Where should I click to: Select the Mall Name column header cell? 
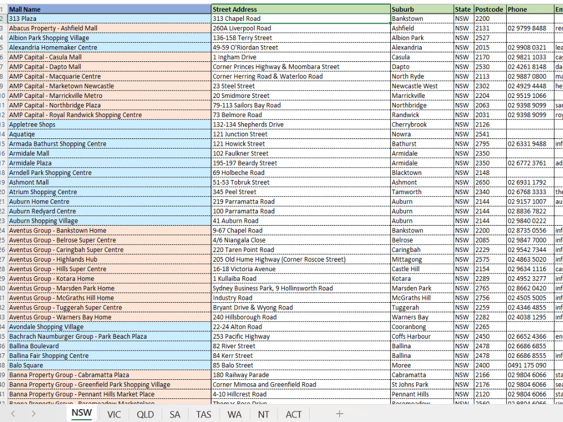[110, 9]
